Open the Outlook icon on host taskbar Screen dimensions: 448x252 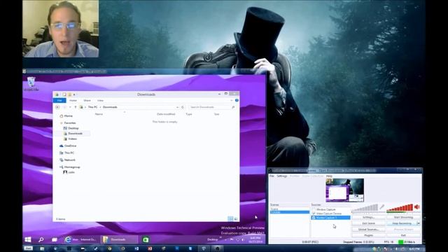pyautogui.click(x=136, y=248)
